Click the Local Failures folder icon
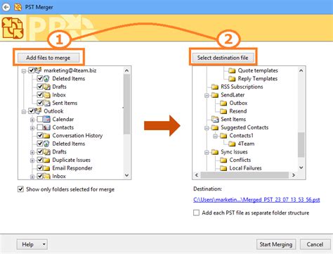 coord(223,168)
